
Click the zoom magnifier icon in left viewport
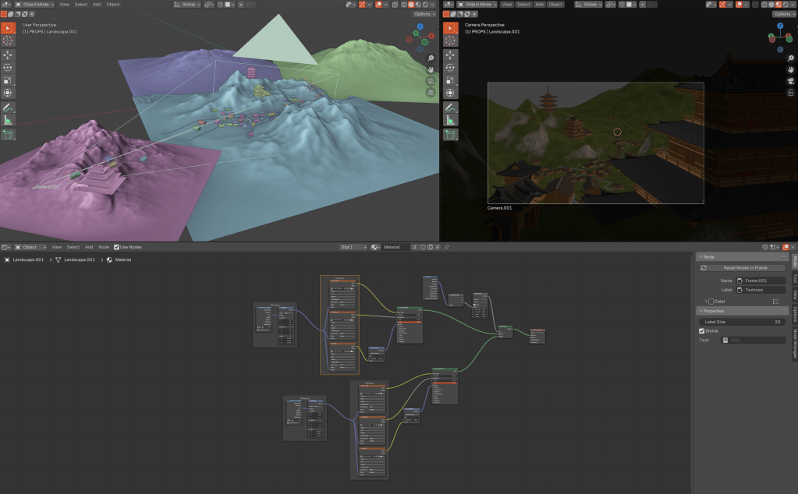point(430,58)
